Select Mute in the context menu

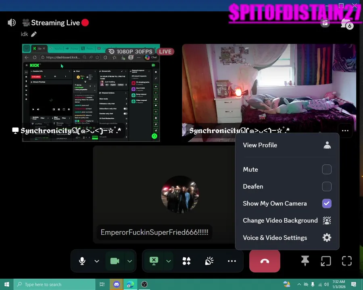[x=287, y=169]
